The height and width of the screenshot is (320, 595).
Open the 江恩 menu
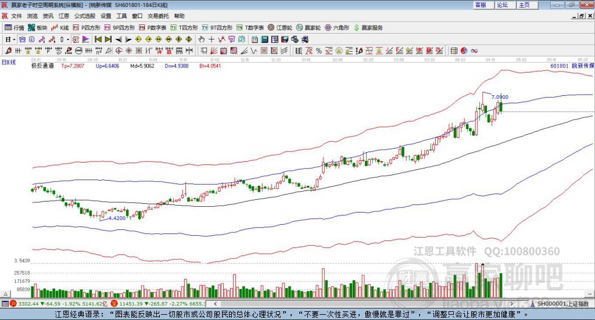(x=64, y=16)
